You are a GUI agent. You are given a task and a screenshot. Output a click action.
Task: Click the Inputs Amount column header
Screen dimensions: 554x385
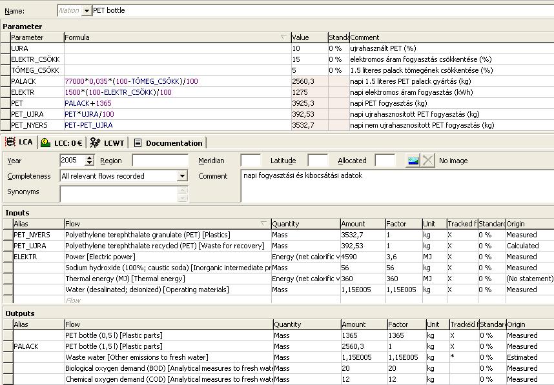tap(363, 224)
